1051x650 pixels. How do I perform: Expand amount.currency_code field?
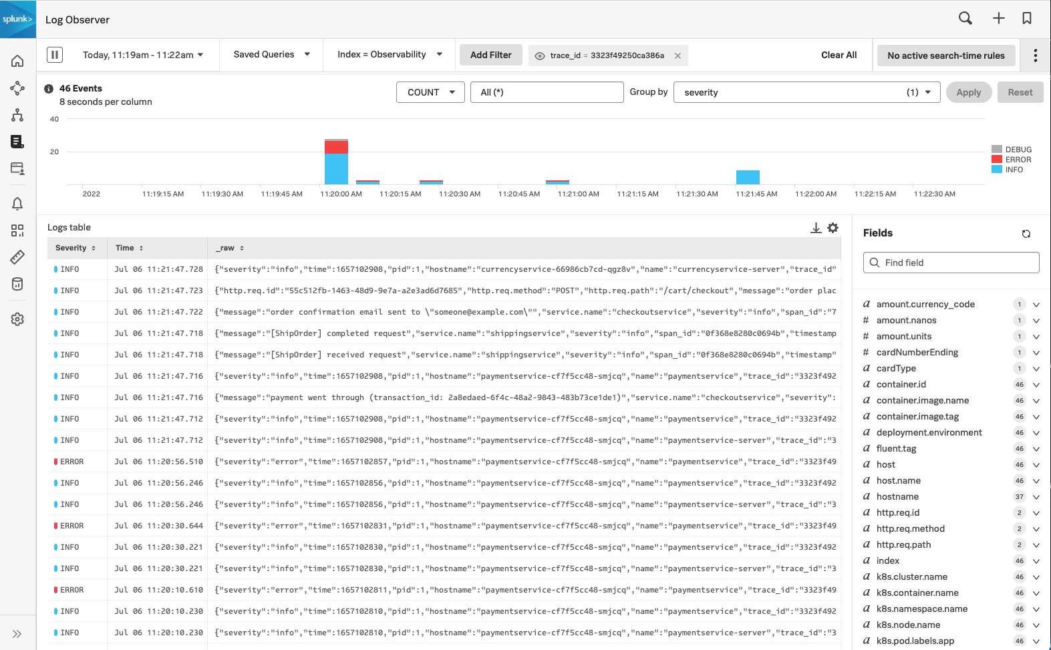[x=1036, y=305]
